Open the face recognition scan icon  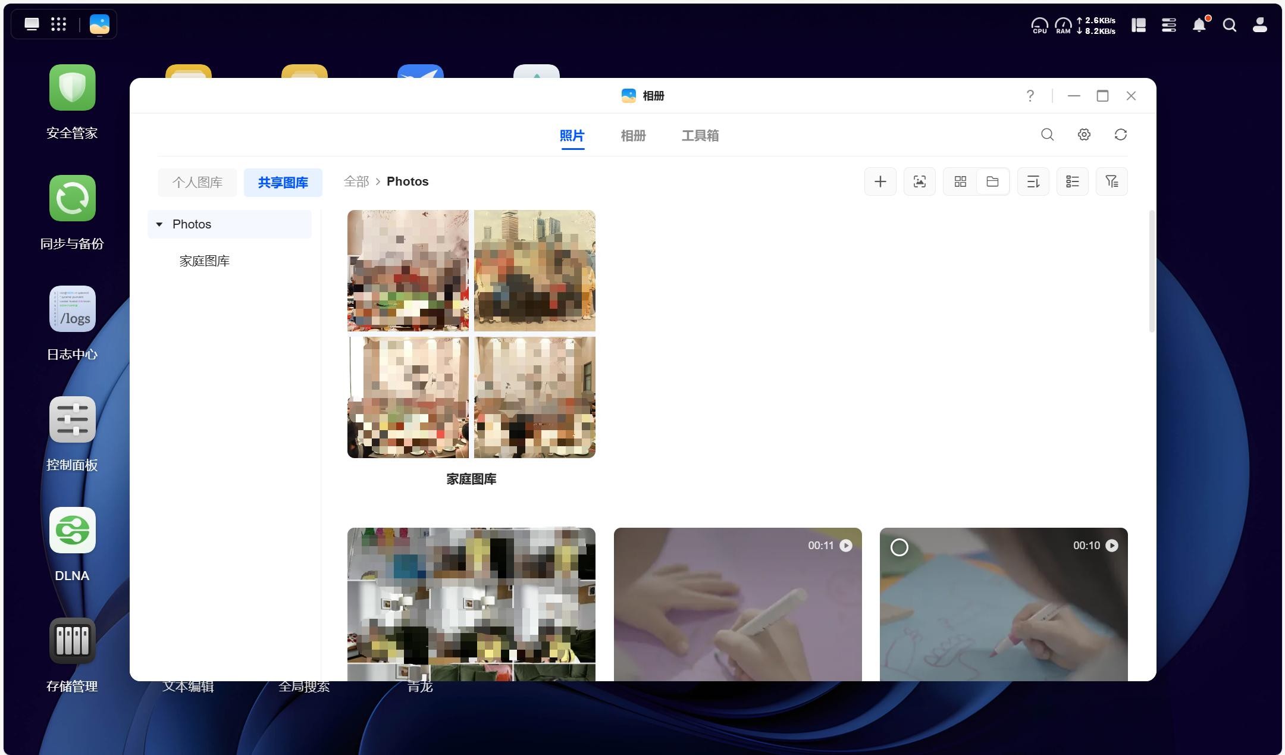point(919,181)
